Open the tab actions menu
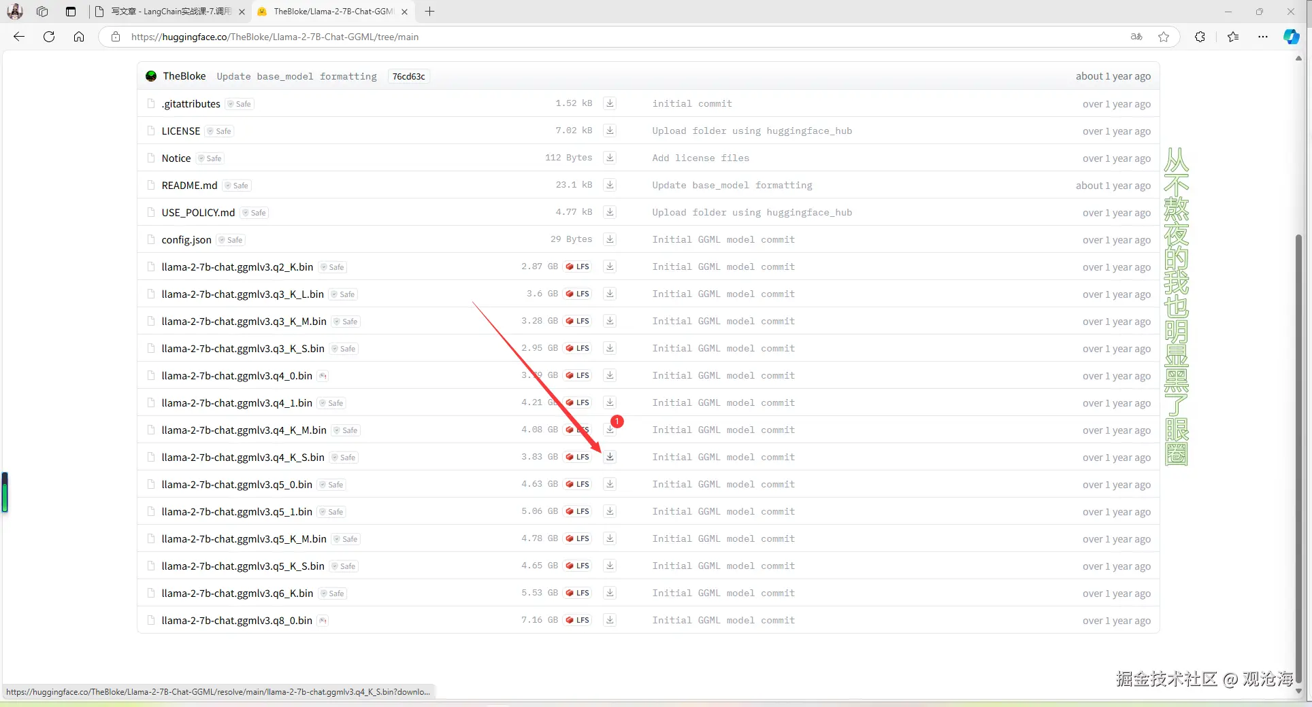Screen dimensions: 1312x707 (71, 12)
